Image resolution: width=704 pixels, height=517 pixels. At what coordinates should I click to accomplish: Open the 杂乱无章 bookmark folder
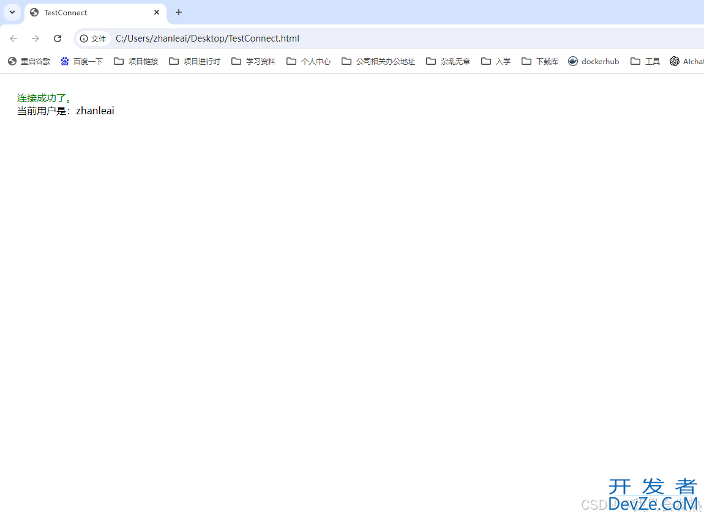pos(448,61)
